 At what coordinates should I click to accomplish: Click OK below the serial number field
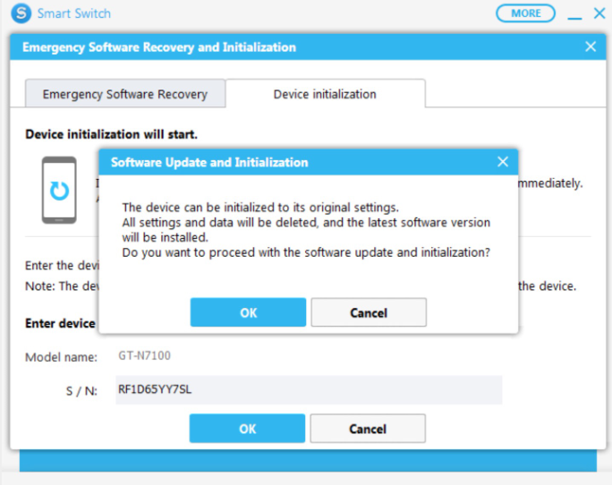click(248, 429)
